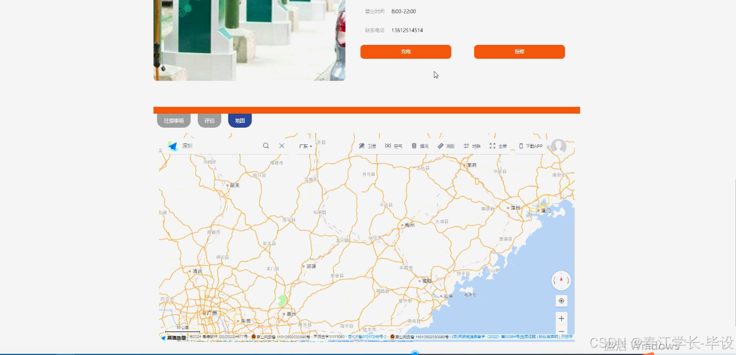Viewport: 736px width, 355px height.
Task: Open the user avatar profile icon
Action: click(x=558, y=147)
